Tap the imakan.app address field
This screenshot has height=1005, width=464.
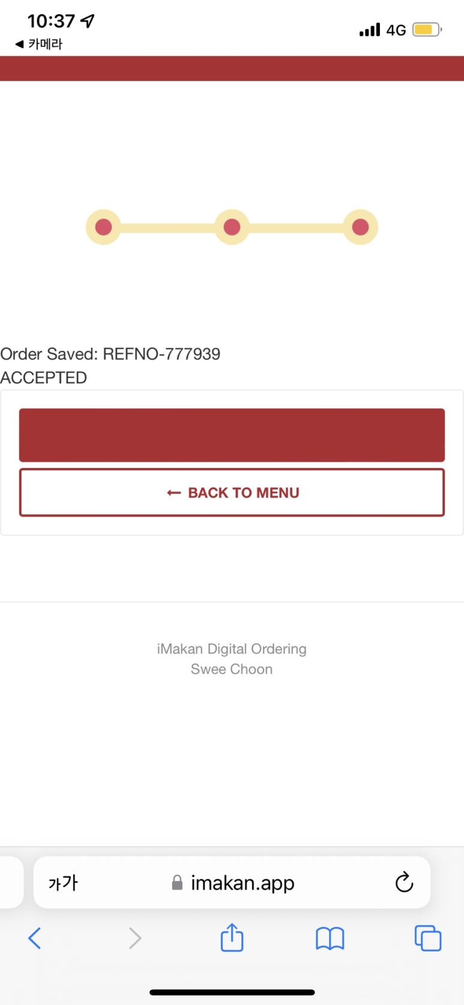click(242, 882)
